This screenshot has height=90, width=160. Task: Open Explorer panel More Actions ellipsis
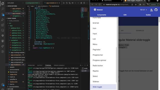pyautogui.click(x=23, y=3)
